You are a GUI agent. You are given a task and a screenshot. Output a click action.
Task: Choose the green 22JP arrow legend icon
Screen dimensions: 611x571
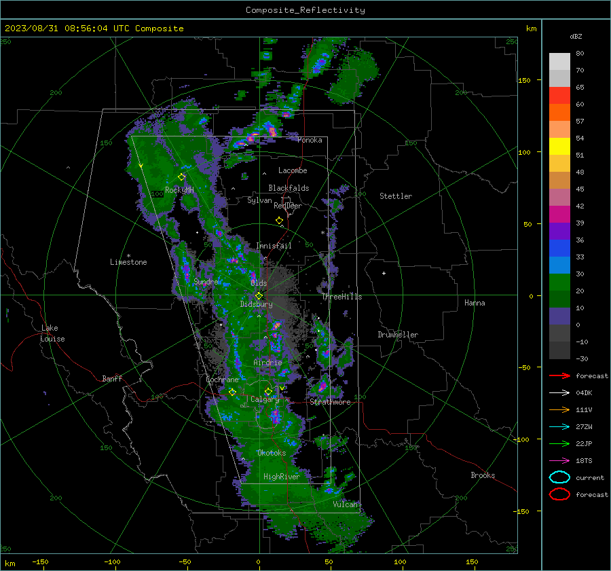tap(559, 443)
